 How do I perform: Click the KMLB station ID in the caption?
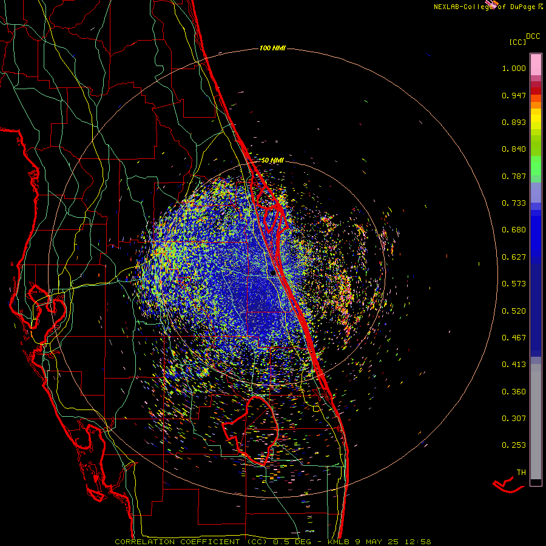point(338,542)
